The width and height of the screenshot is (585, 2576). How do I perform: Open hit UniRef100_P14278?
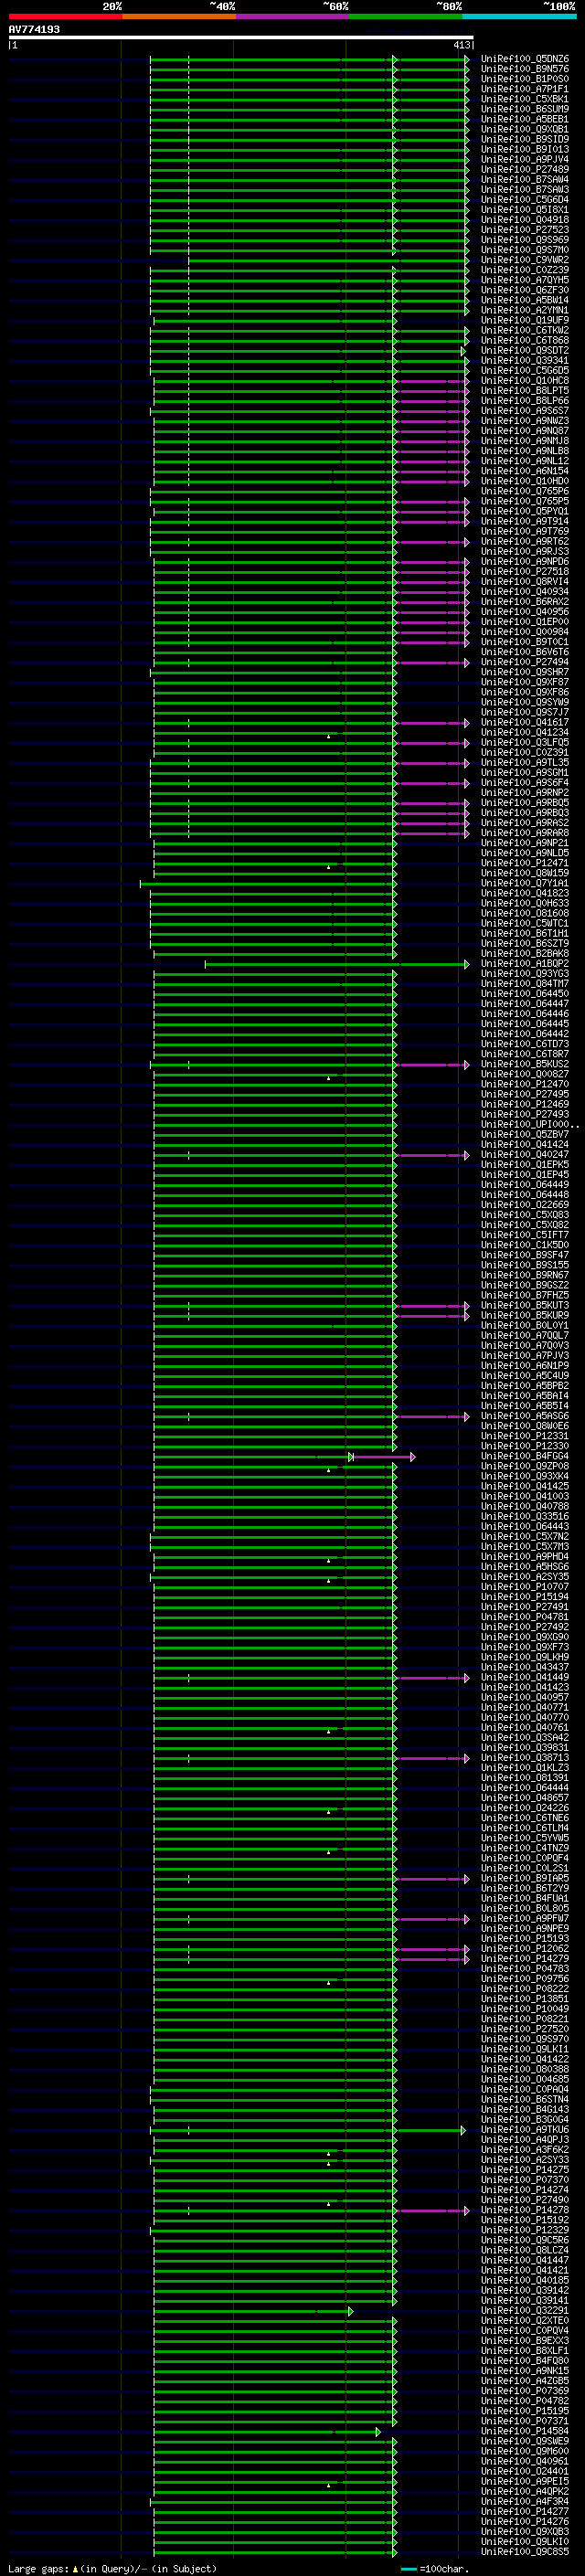click(x=524, y=2210)
